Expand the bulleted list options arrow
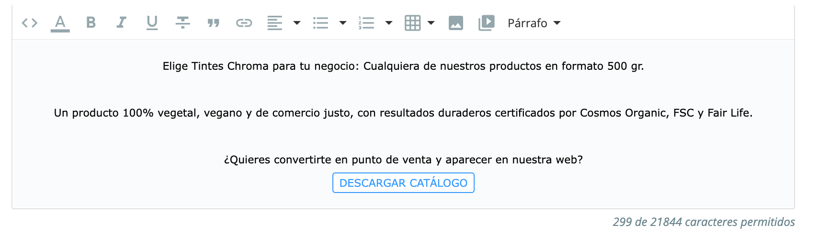Viewport: 818px width, 236px height. click(x=343, y=23)
